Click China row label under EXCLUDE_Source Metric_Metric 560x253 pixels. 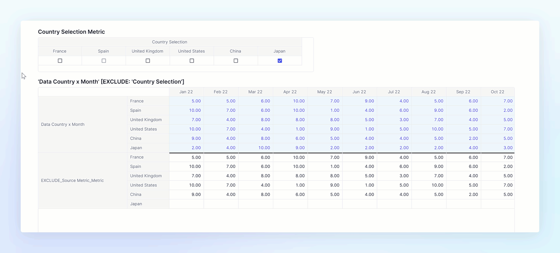click(148, 194)
